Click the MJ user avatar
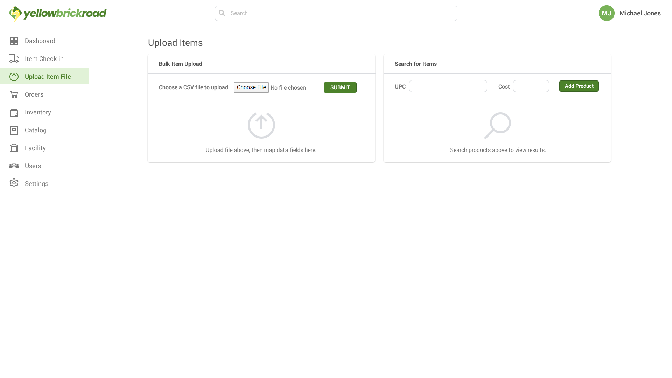 (x=607, y=13)
